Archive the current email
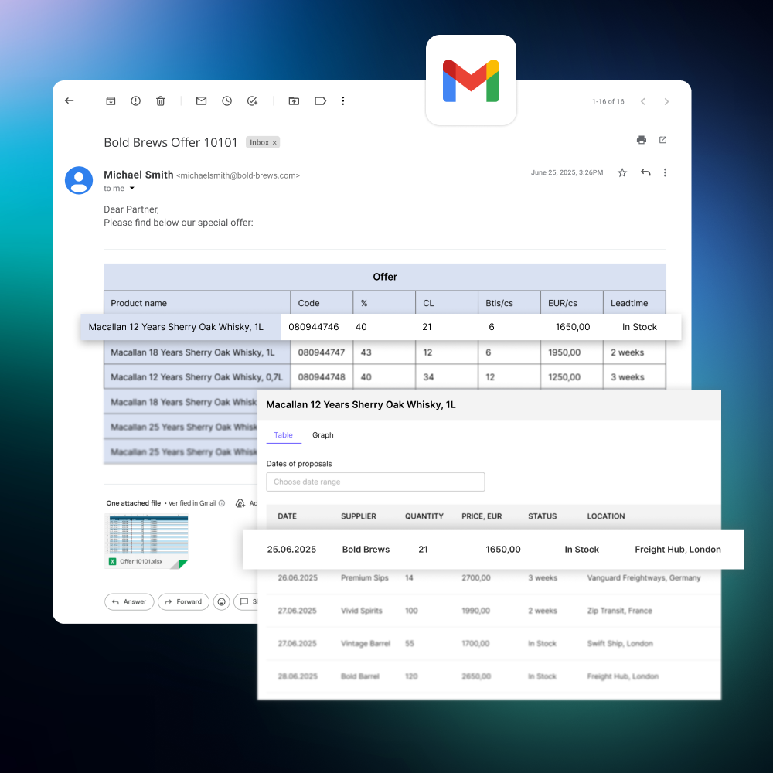This screenshot has height=773, width=773. coord(111,100)
